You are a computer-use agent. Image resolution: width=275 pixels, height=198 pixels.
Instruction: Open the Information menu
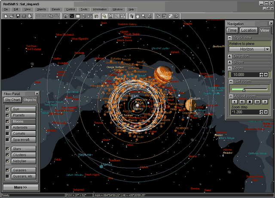click(100, 9)
